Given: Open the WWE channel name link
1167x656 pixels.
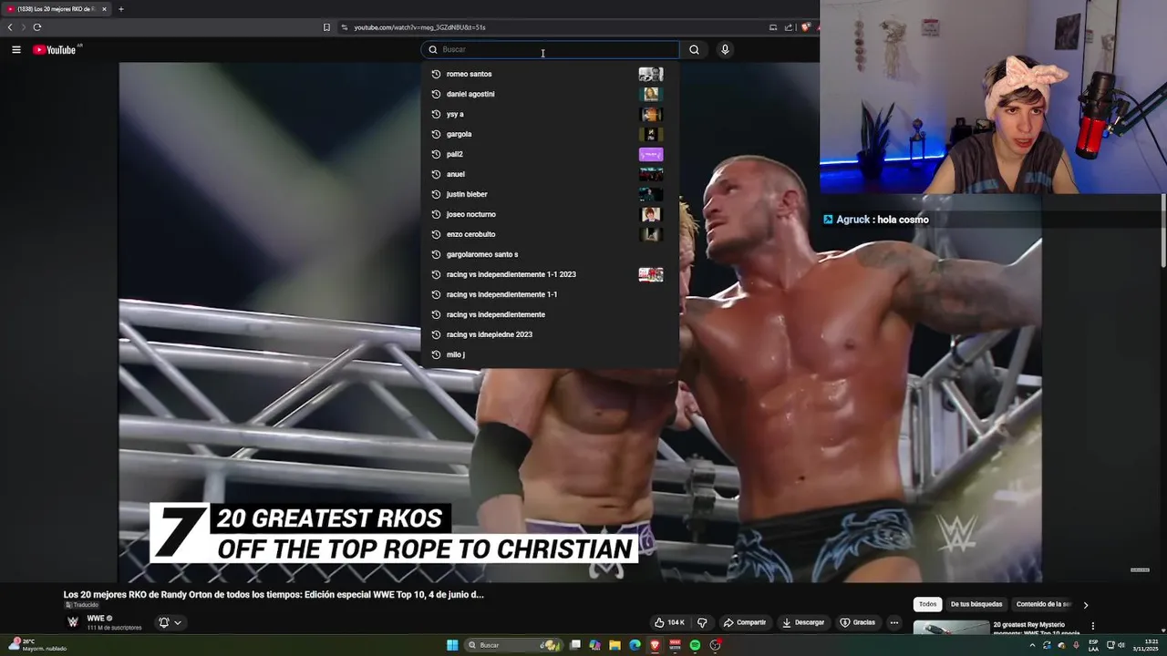Looking at the screenshot, I should click(96, 619).
